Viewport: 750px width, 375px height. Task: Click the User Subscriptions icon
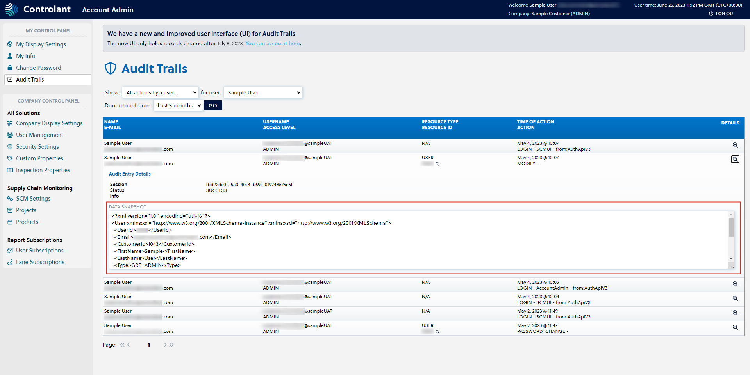click(10, 251)
